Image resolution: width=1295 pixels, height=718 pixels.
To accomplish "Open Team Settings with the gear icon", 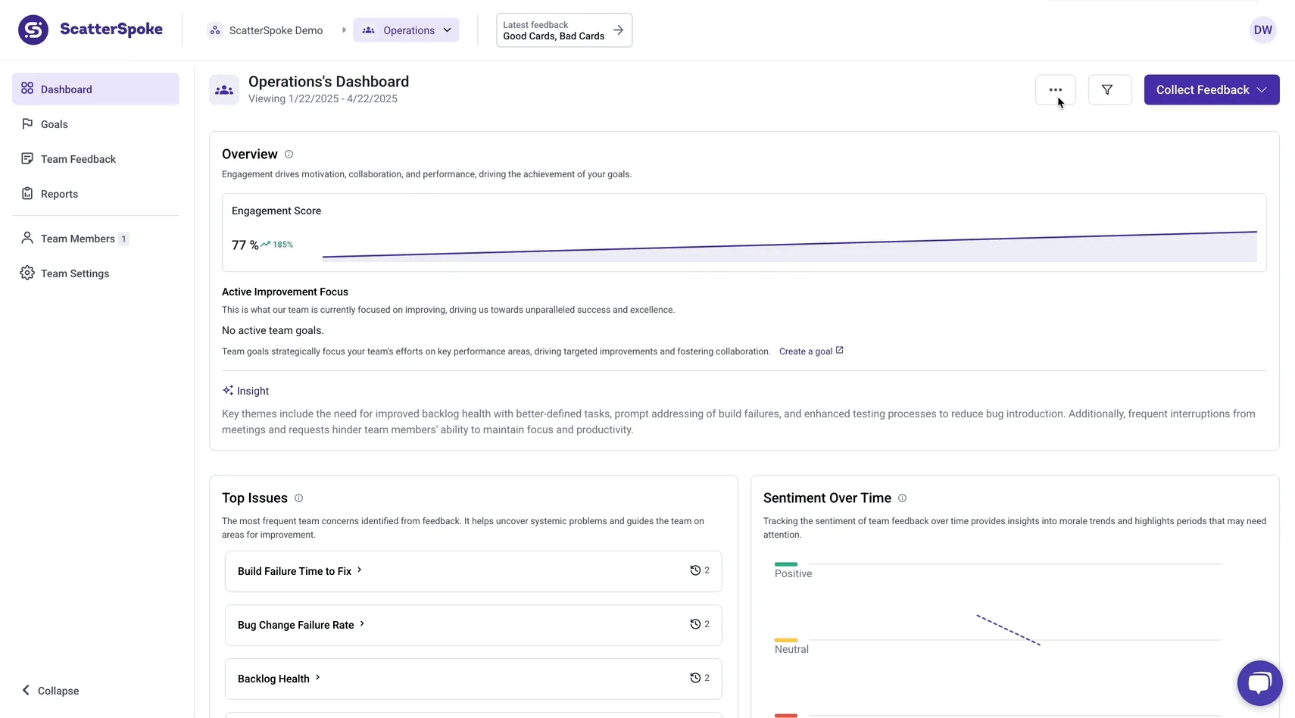I will pos(27,273).
